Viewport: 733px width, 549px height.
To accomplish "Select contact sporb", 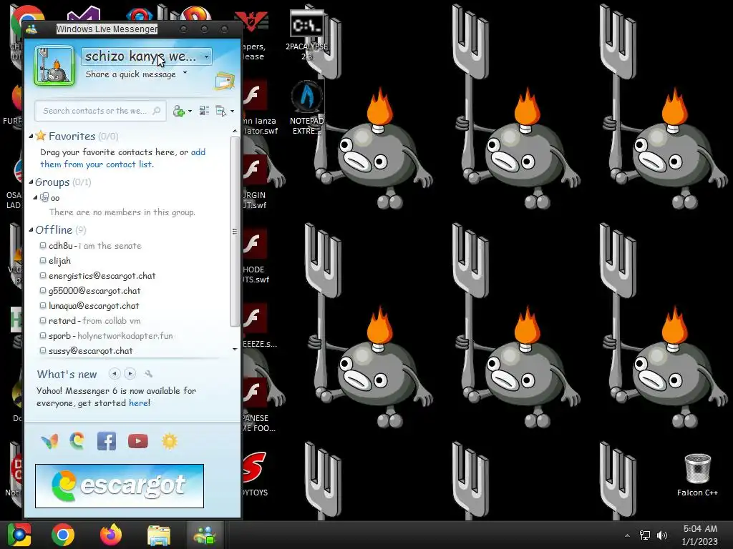I will click(x=110, y=336).
